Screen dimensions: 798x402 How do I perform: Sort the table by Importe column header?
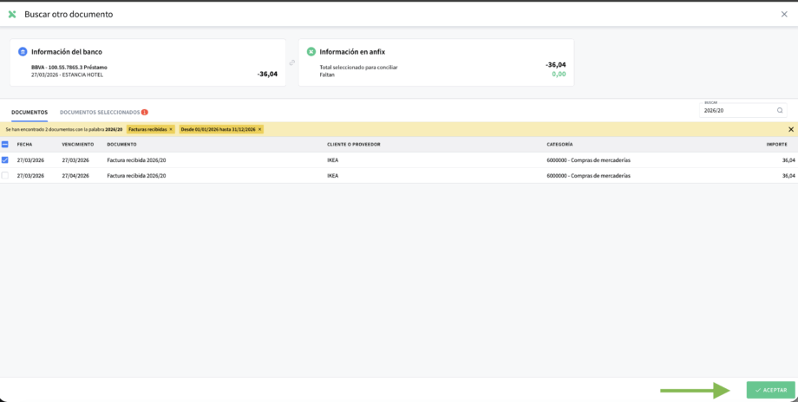[x=776, y=145]
